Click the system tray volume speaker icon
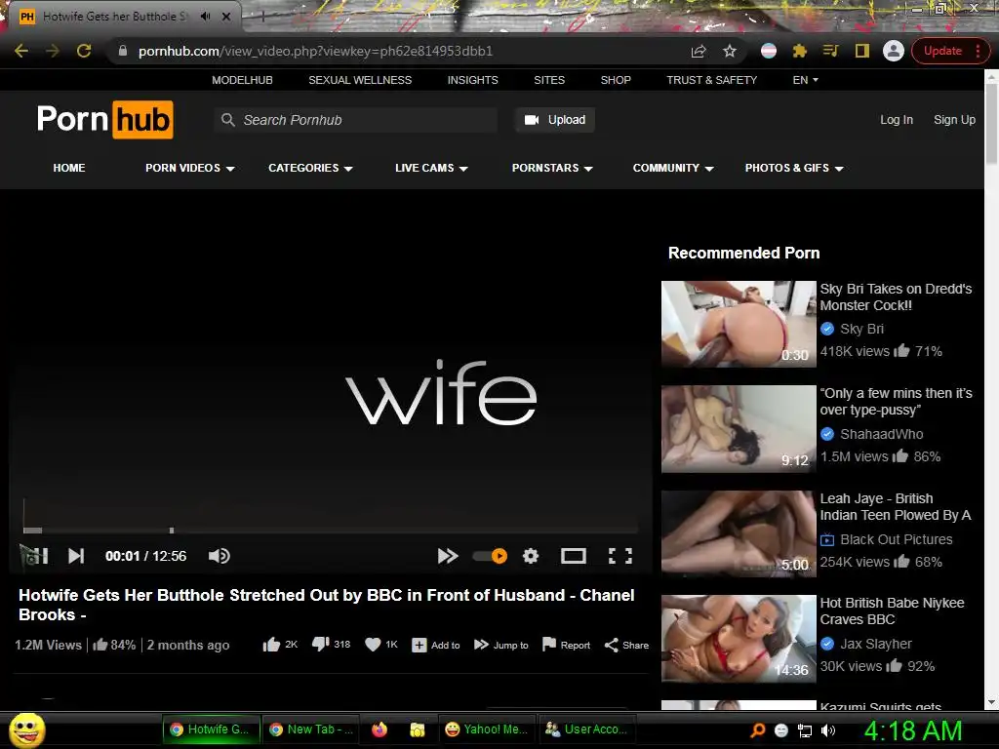Image resolution: width=999 pixels, height=749 pixels. (x=828, y=730)
